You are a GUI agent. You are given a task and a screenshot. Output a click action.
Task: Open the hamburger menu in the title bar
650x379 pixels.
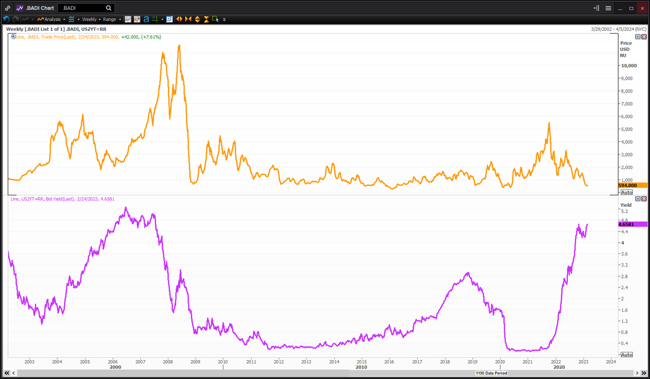click(x=608, y=8)
